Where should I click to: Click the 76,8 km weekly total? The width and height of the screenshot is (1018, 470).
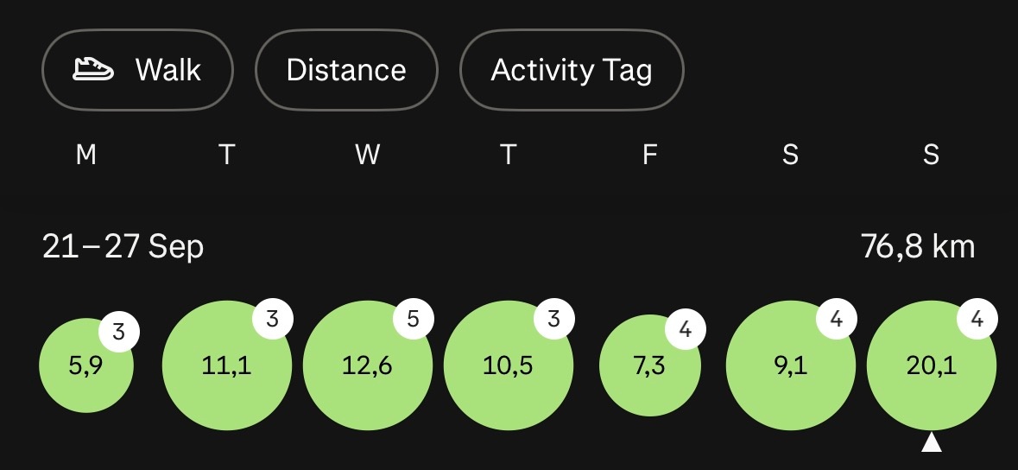[917, 247]
